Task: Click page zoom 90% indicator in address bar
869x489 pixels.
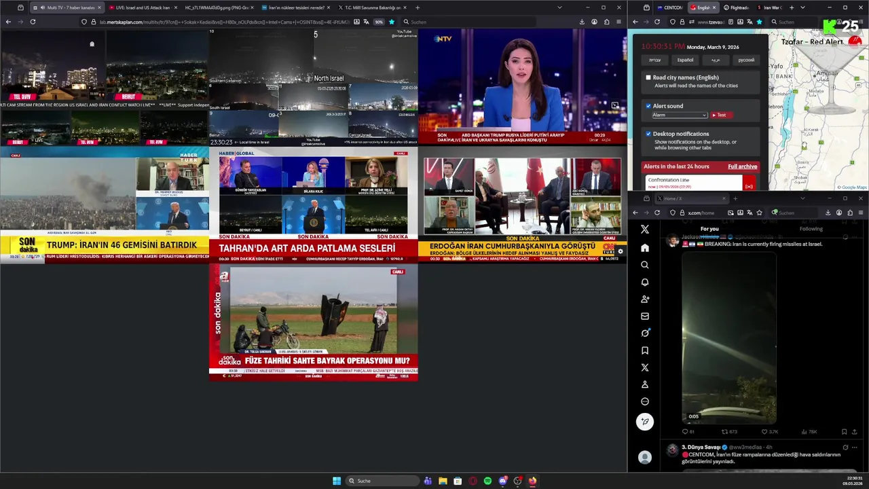Action: [379, 22]
